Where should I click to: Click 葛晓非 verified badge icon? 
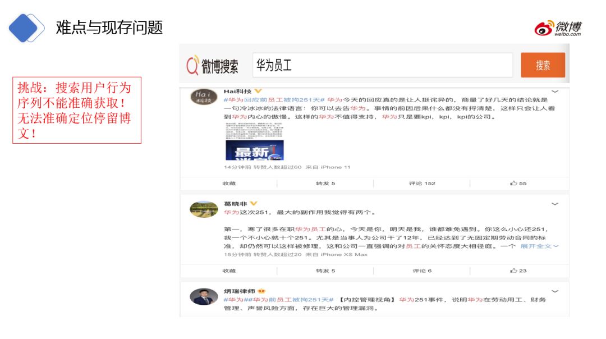pyautogui.click(x=254, y=204)
